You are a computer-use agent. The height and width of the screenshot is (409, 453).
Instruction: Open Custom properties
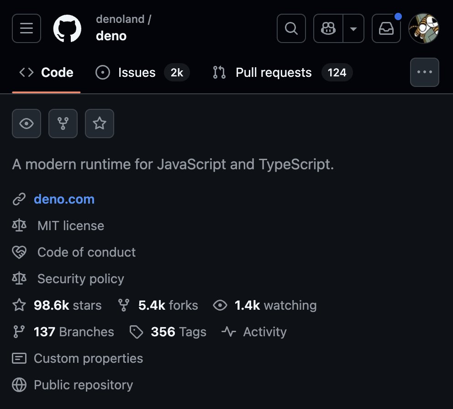click(x=89, y=358)
